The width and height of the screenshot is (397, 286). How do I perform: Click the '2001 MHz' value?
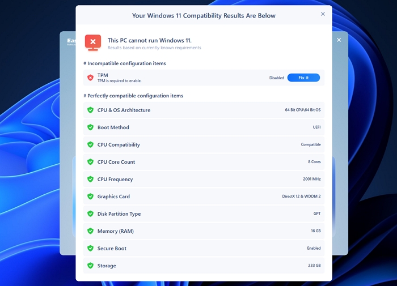[x=312, y=179]
